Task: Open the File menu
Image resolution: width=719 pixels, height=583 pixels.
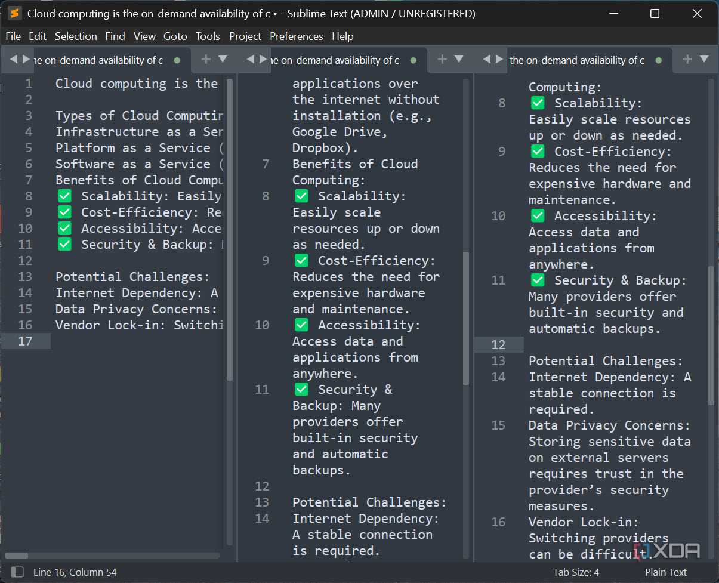Action: point(13,36)
